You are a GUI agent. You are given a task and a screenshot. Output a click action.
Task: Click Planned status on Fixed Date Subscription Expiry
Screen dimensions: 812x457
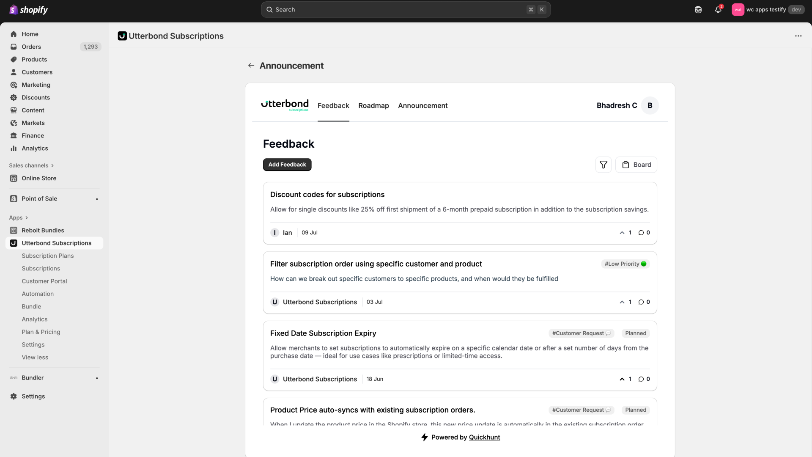[636, 333]
